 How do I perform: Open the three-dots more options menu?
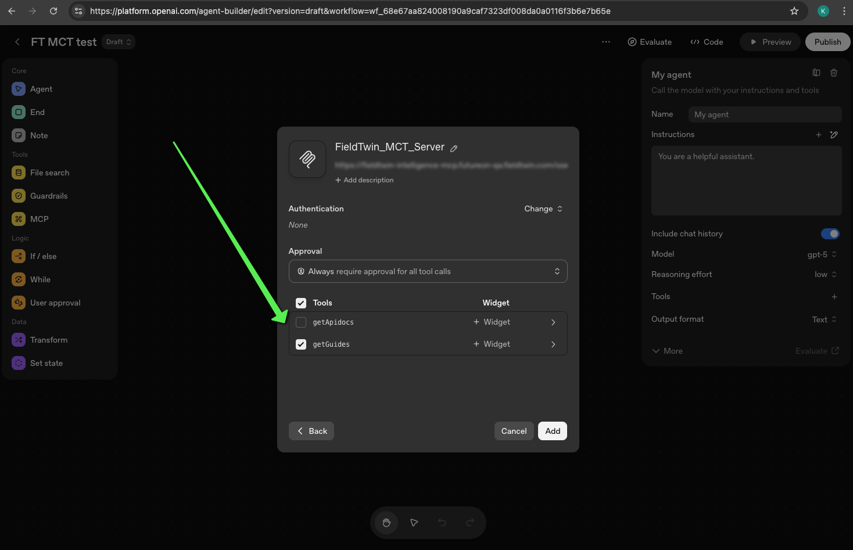tap(606, 42)
